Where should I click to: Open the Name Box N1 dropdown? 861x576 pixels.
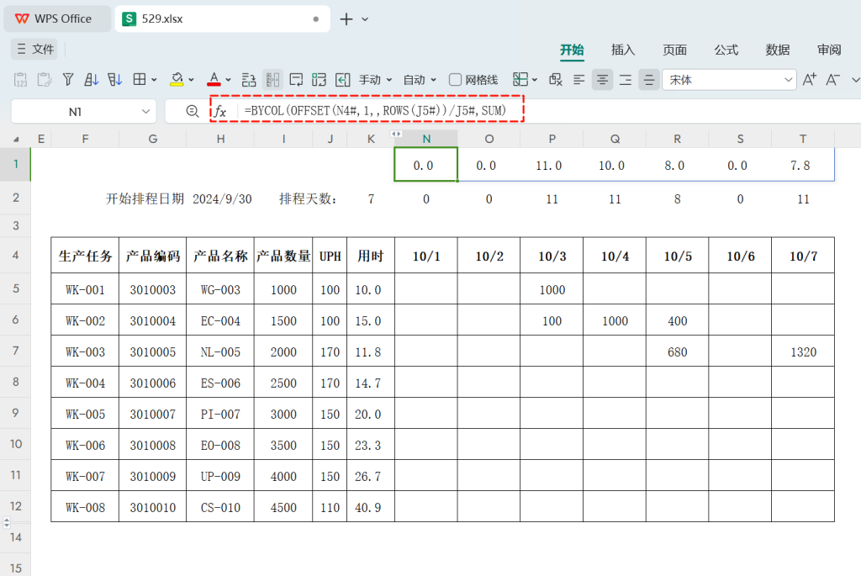tap(145, 112)
